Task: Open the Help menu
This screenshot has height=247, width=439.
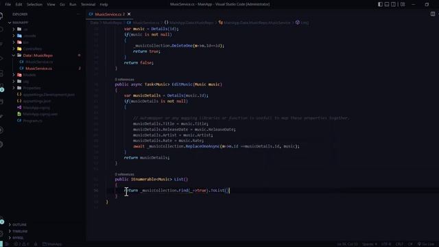Action: (x=104, y=5)
